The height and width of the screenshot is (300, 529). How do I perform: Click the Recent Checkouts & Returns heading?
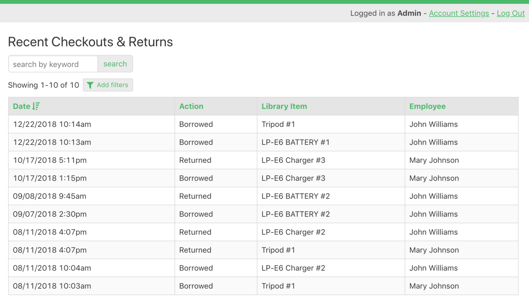pos(90,42)
